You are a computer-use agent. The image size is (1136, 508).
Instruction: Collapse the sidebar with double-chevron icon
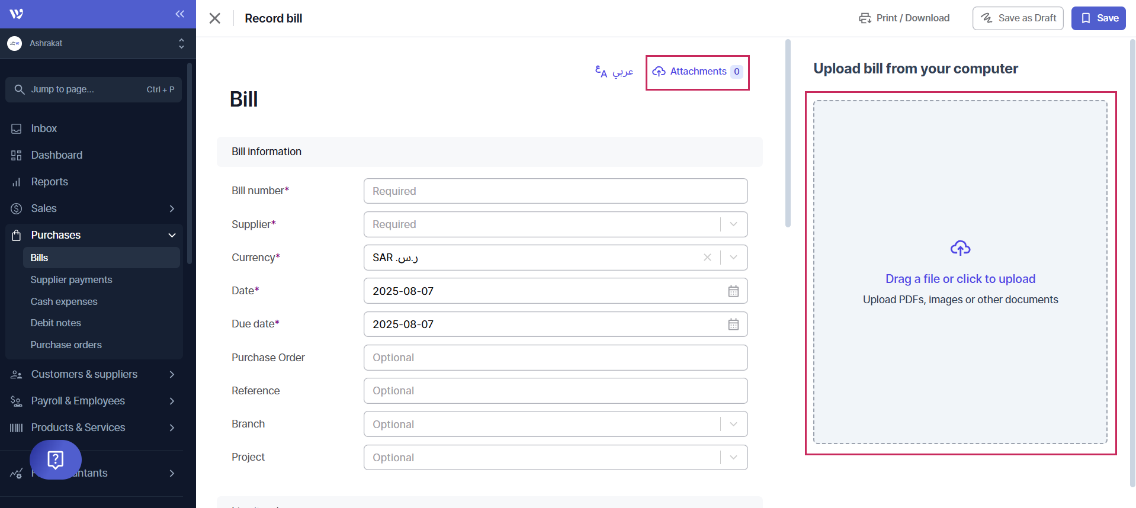[x=179, y=14]
